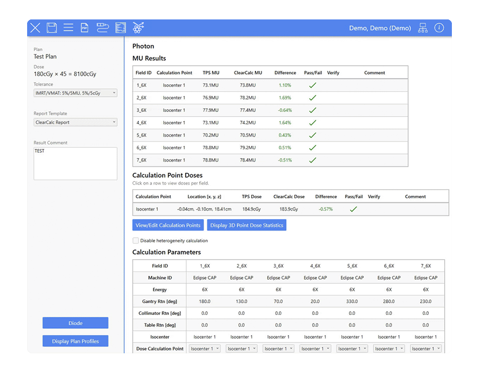Select the Isocenter 1 calculation point dose row
Viewport: 479px width, 388px height.
point(291,209)
